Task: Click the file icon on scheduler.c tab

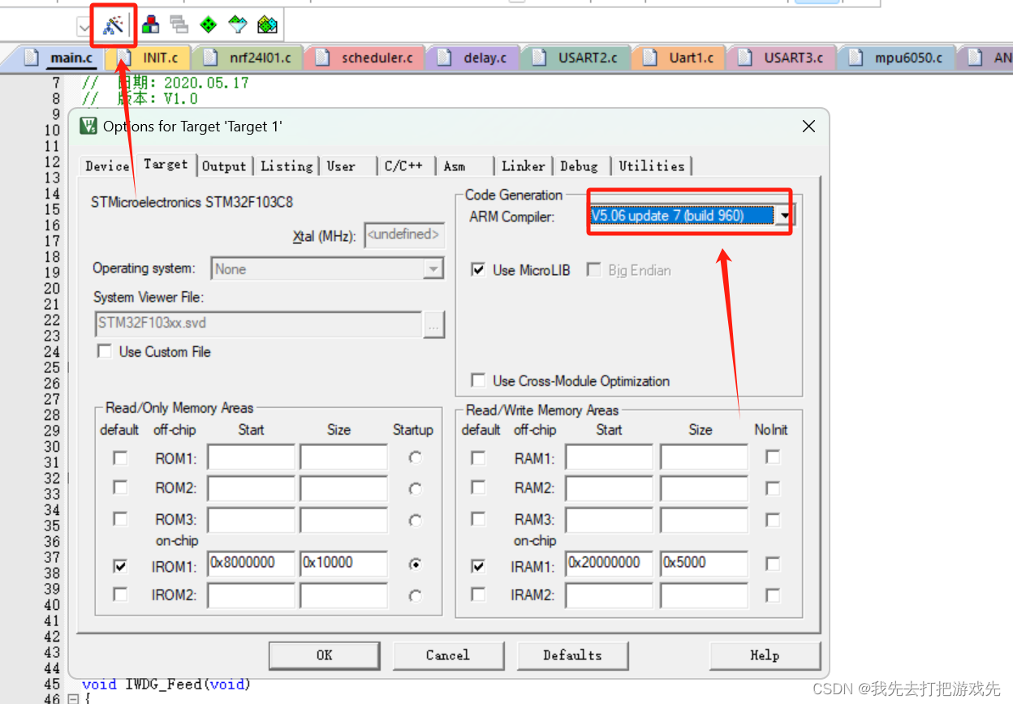Action: click(323, 58)
